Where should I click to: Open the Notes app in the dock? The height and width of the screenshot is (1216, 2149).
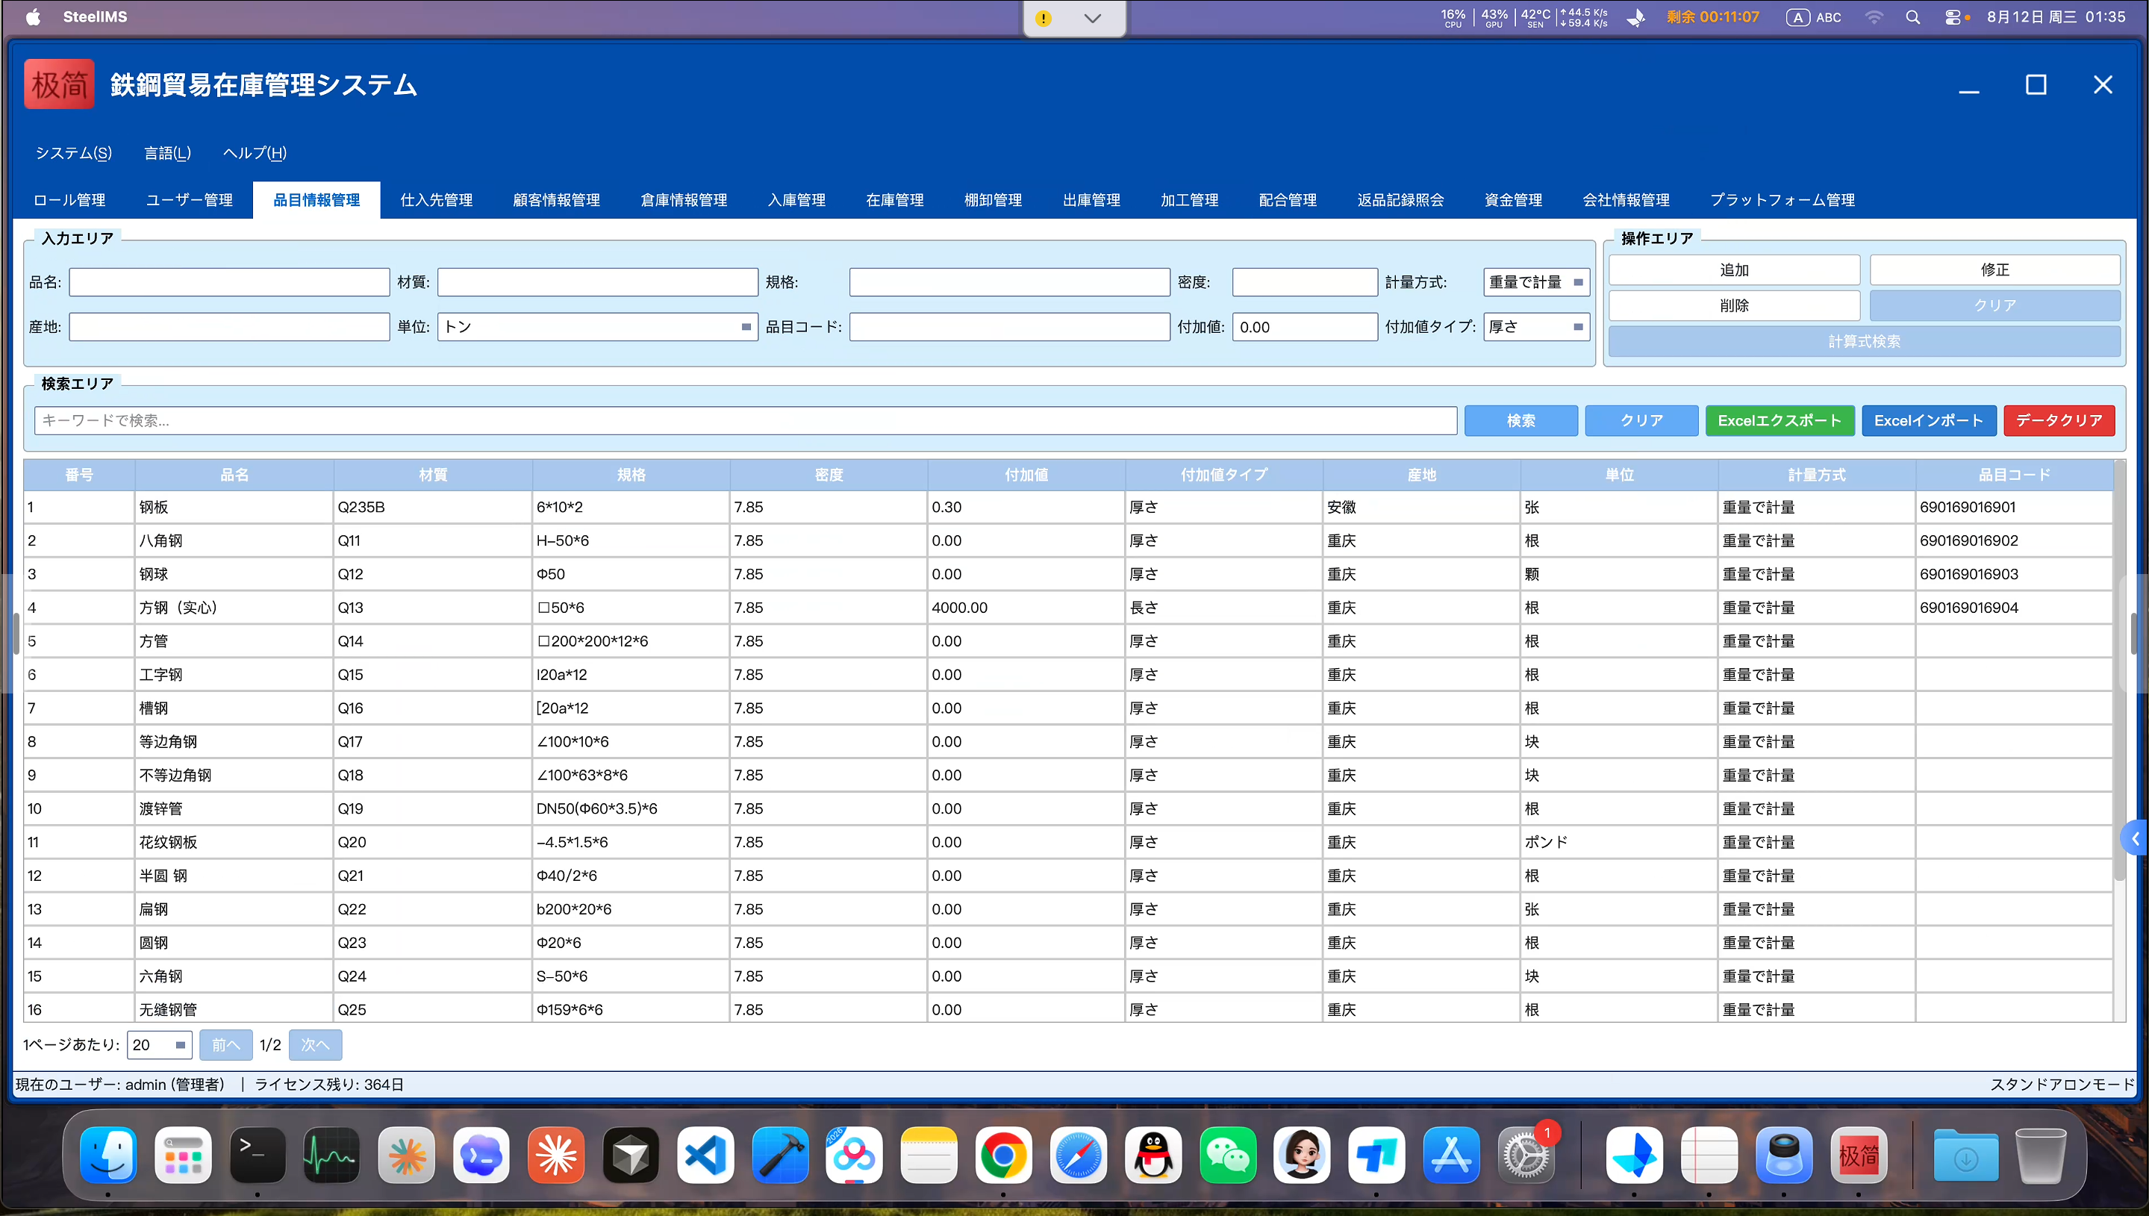tap(929, 1156)
